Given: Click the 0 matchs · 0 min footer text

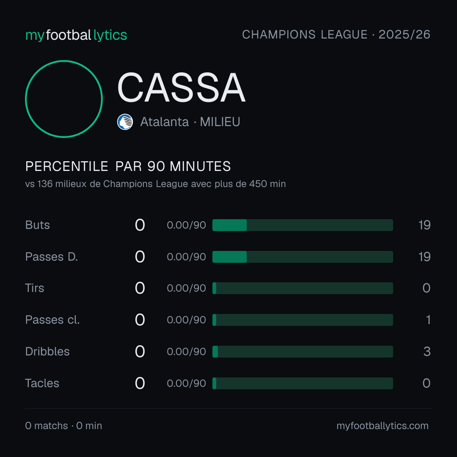Looking at the screenshot, I should pyautogui.click(x=63, y=426).
